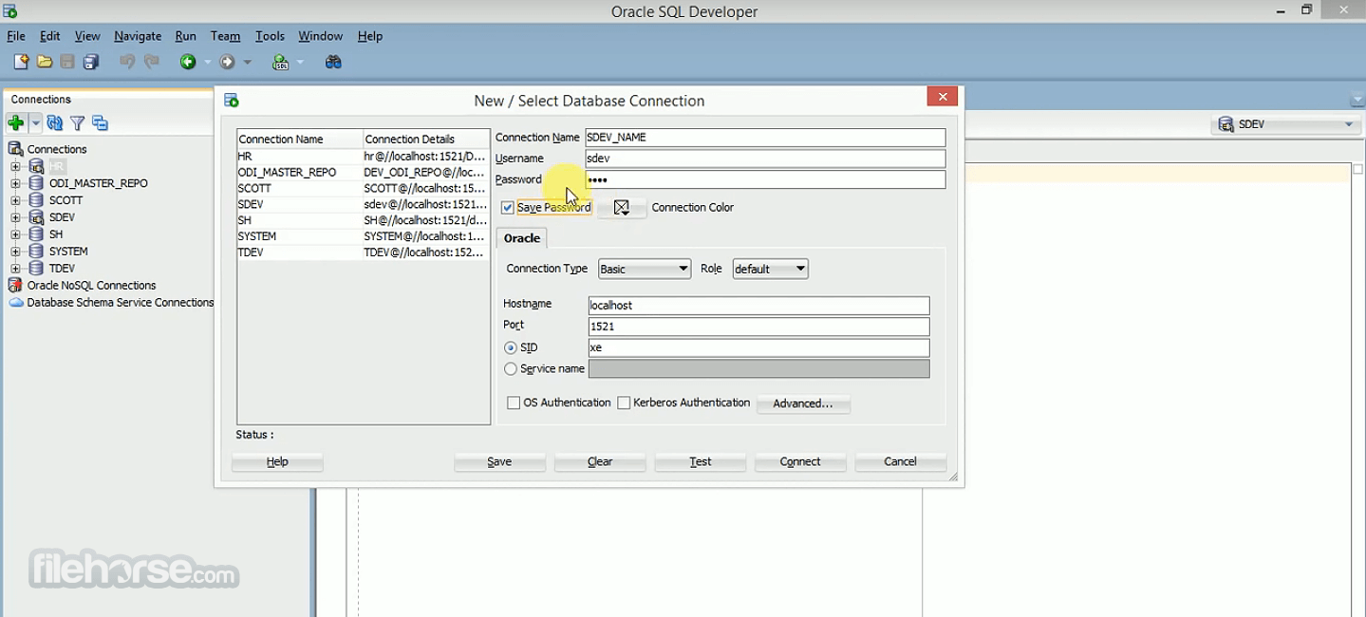Click the Redo toolbar icon
The width and height of the screenshot is (1366, 617).
(x=152, y=62)
